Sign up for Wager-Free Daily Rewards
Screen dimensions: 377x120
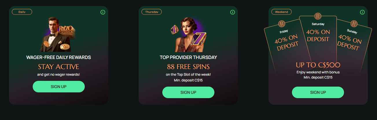click(59, 87)
